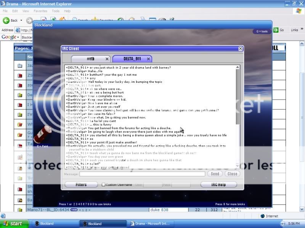Click the topic icon in the De row
The width and height of the screenshot is (305, 228).
20,95
